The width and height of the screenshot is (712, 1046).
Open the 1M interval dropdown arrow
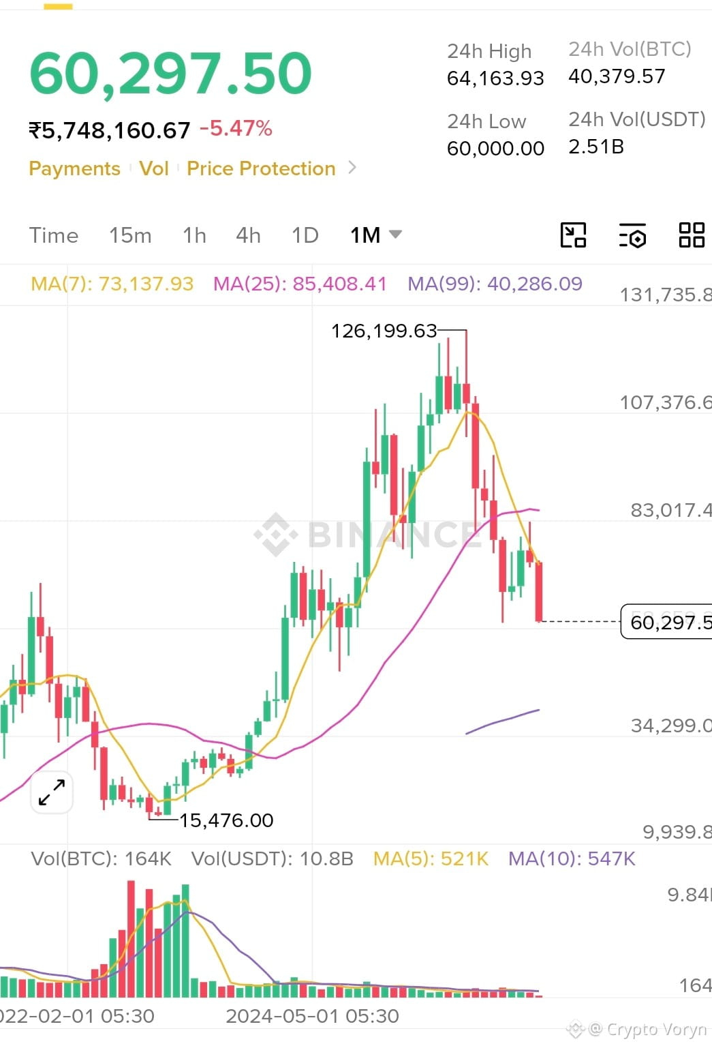(395, 235)
